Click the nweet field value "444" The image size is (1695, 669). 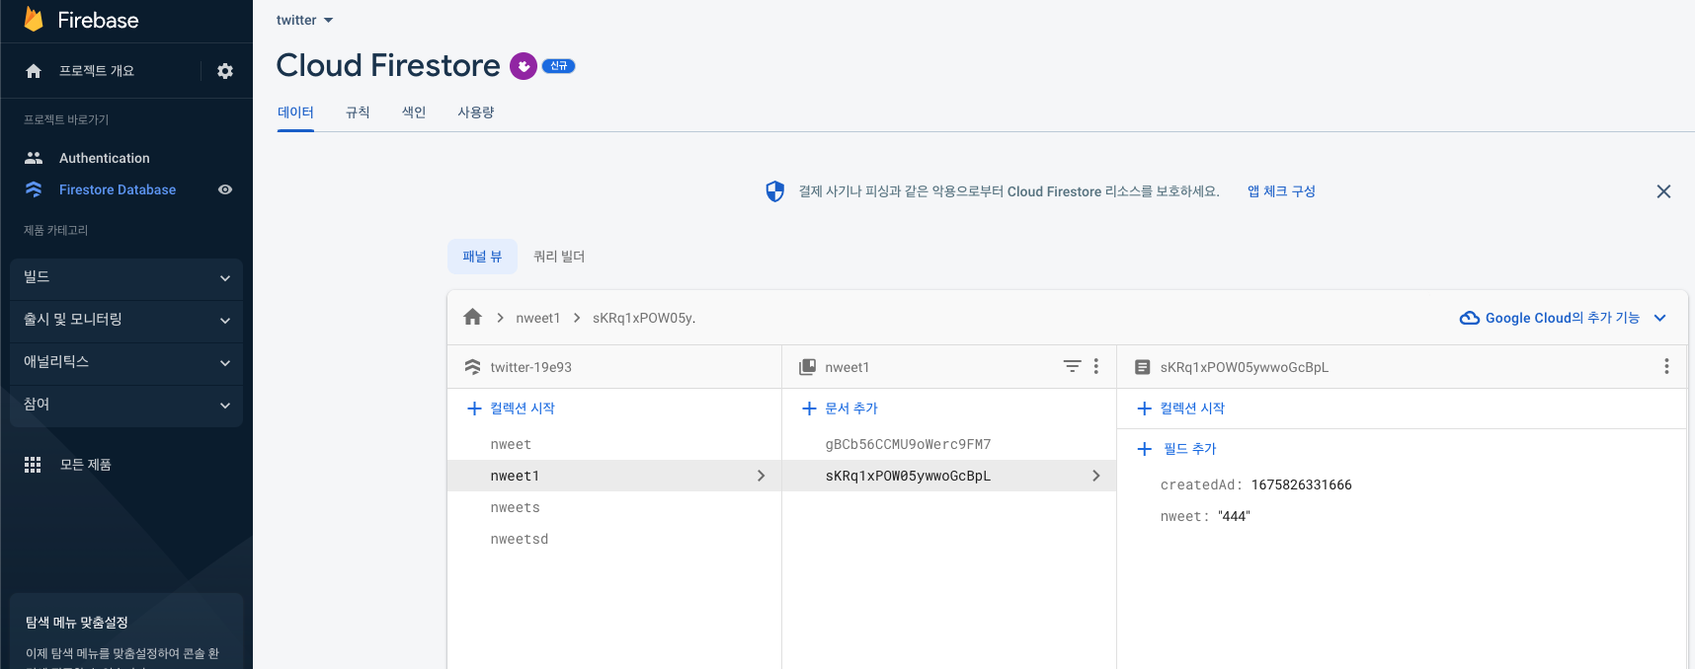click(1234, 517)
